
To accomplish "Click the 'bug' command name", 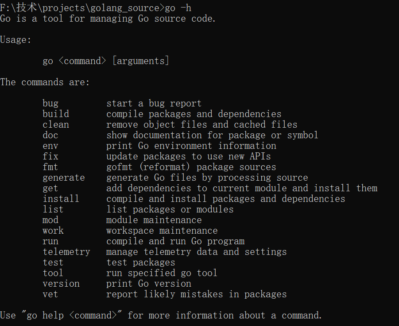I will click(50, 103).
